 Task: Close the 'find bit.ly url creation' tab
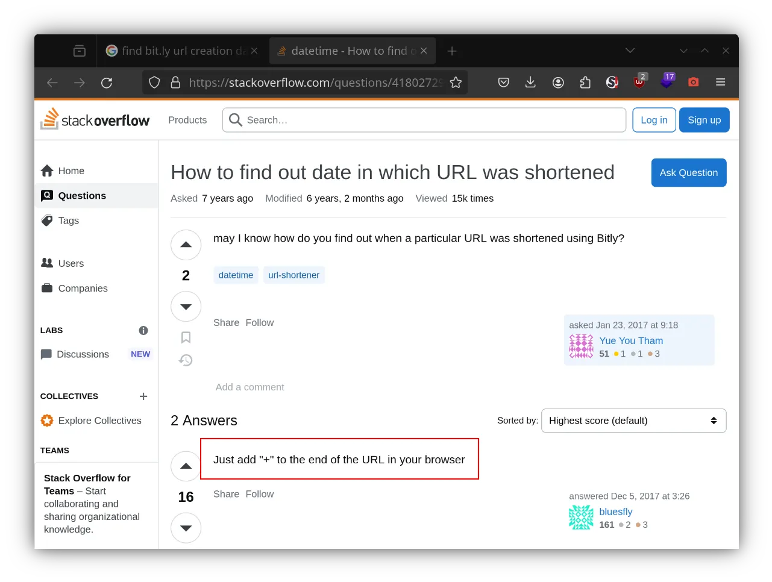click(x=254, y=51)
